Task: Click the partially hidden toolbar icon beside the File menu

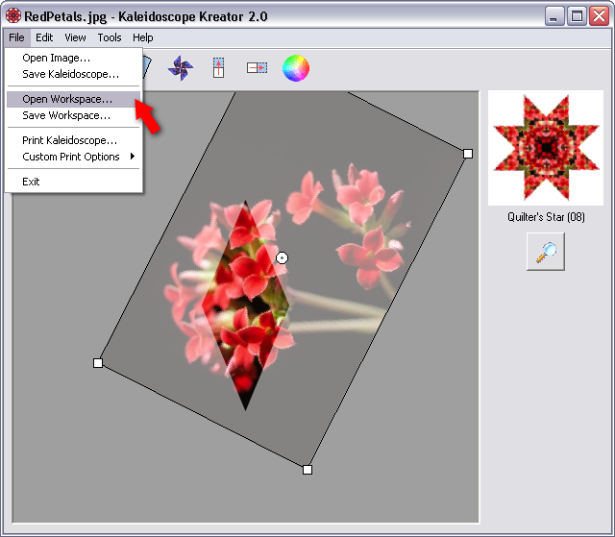Action: click(x=147, y=67)
